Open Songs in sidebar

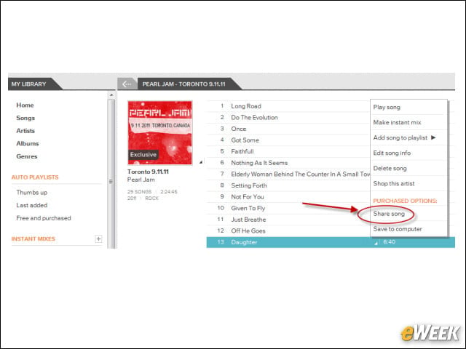click(x=25, y=118)
